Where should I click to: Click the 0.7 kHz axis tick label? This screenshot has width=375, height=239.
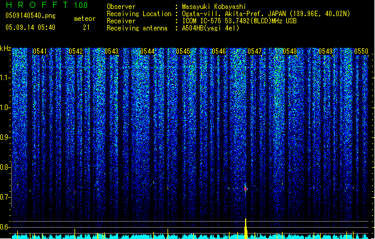point(5,197)
